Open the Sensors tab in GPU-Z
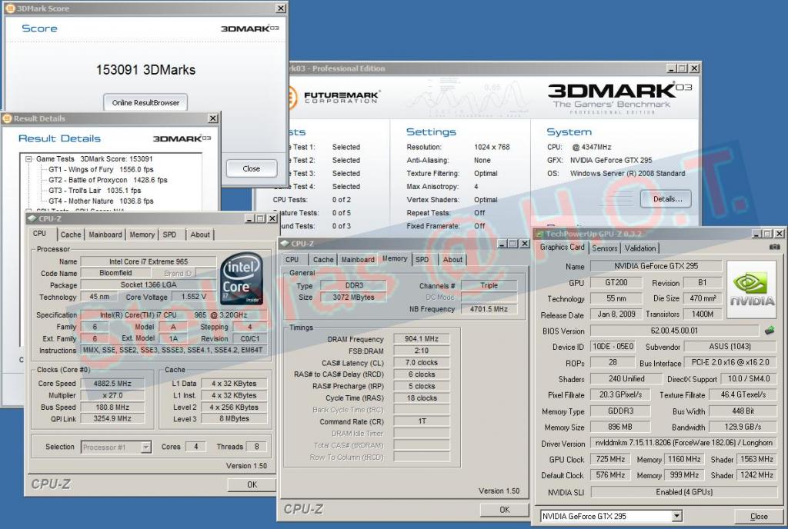This screenshot has height=529, width=788. pyautogui.click(x=605, y=248)
